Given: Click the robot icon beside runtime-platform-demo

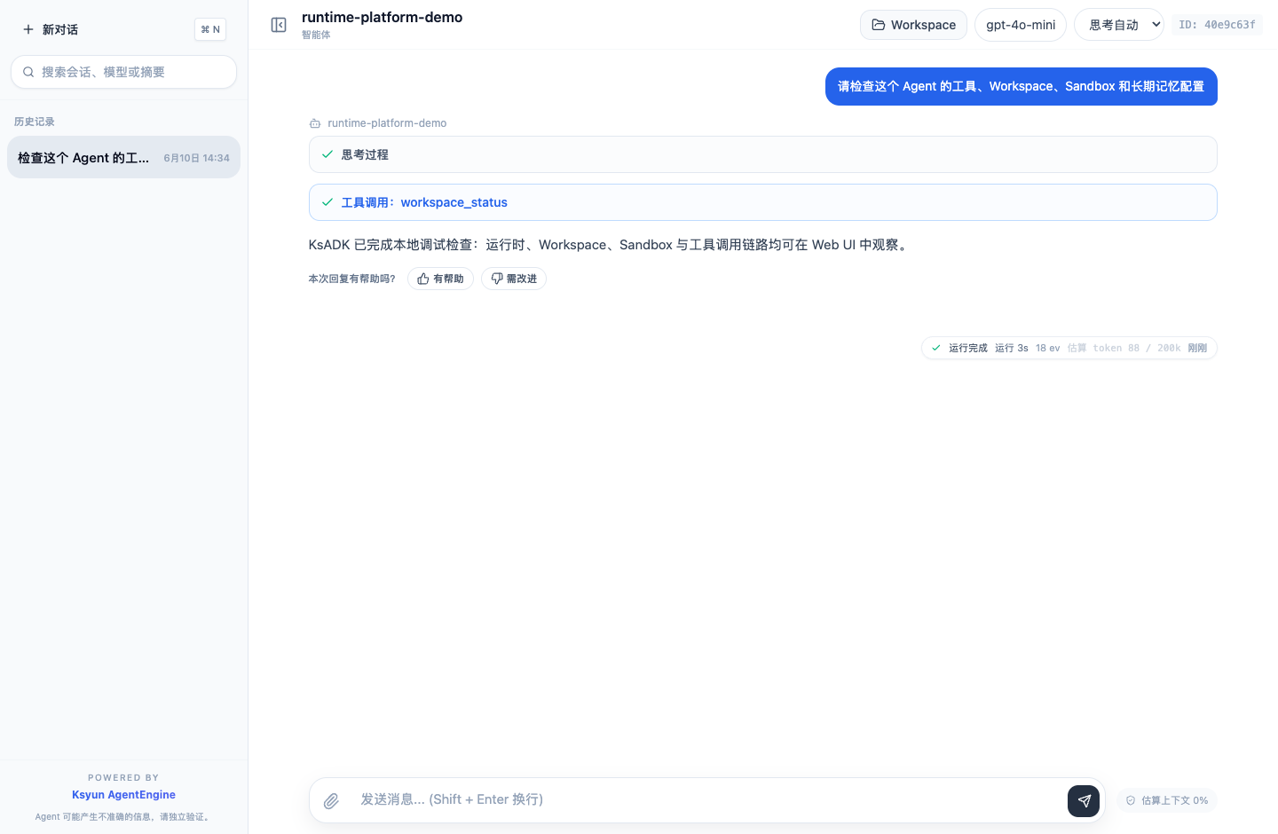Looking at the screenshot, I should 315,123.
